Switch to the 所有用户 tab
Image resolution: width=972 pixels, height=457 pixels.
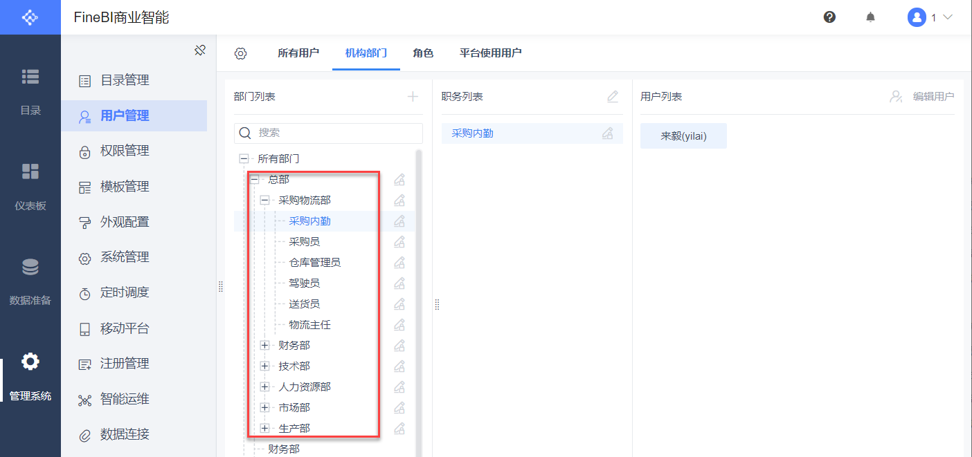(298, 53)
